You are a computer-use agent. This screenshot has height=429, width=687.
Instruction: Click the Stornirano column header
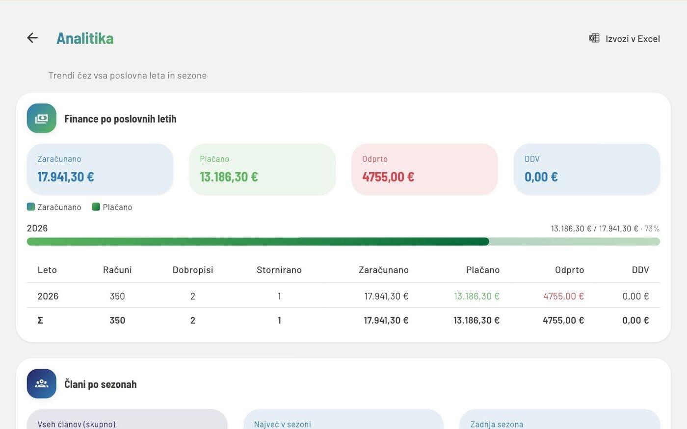click(279, 270)
